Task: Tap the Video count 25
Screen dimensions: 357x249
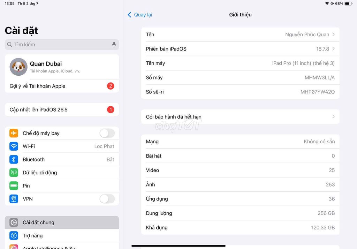Action: coord(332,170)
